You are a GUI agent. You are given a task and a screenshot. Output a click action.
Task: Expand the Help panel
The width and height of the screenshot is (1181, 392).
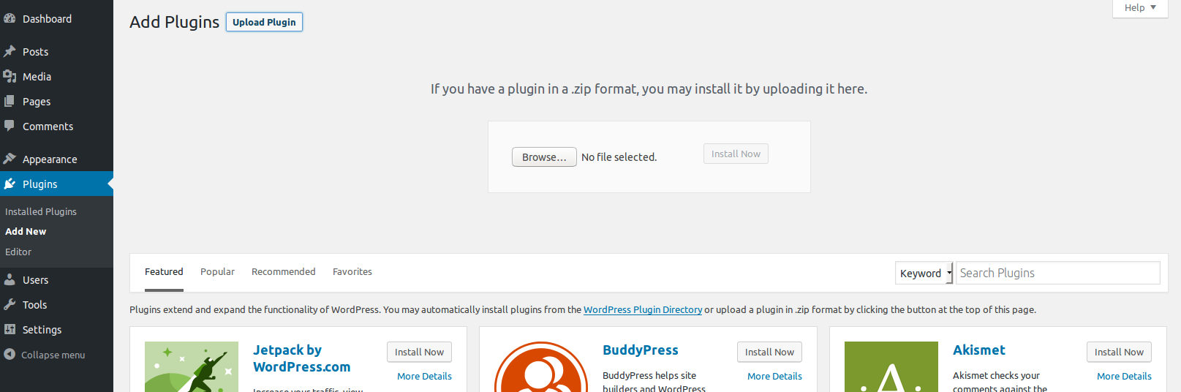pyautogui.click(x=1139, y=8)
